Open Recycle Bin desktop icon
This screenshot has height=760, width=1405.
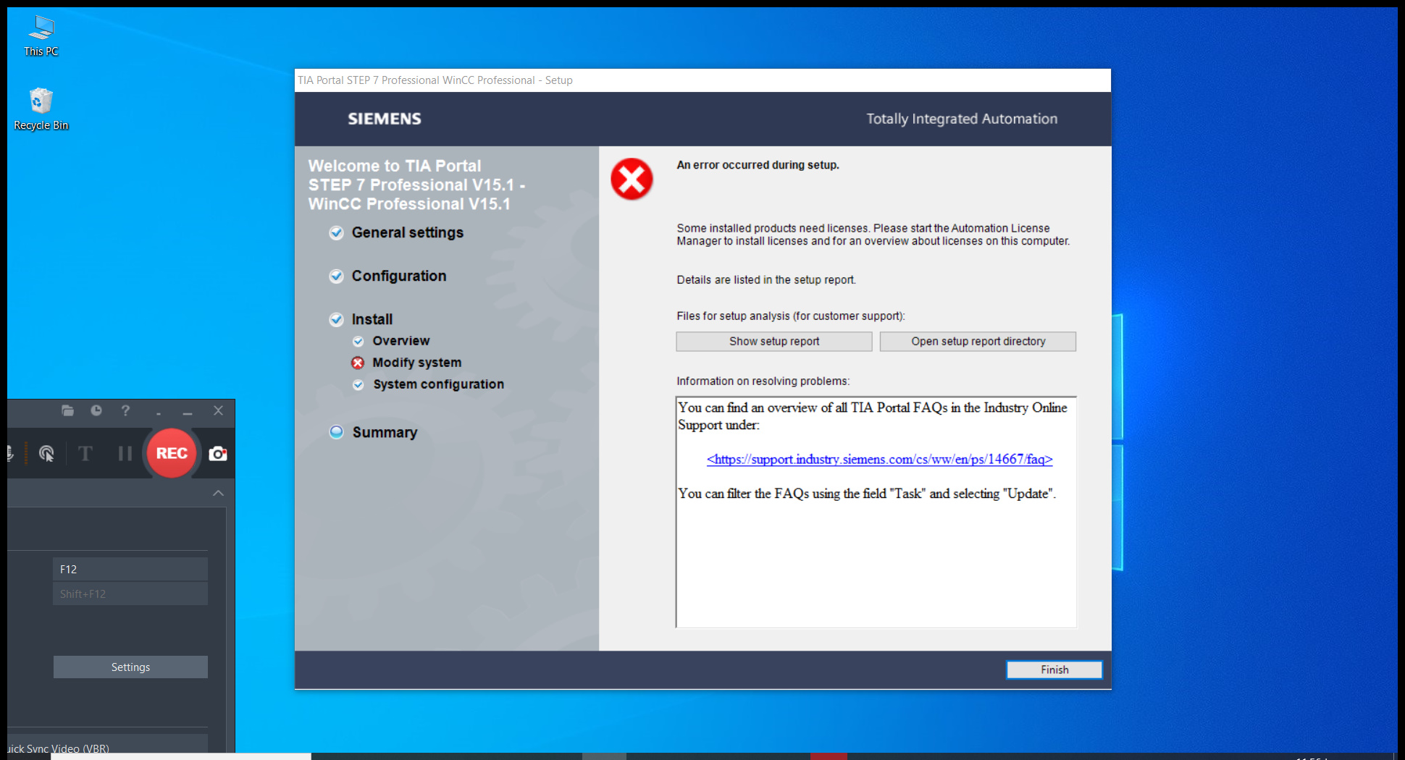41,110
